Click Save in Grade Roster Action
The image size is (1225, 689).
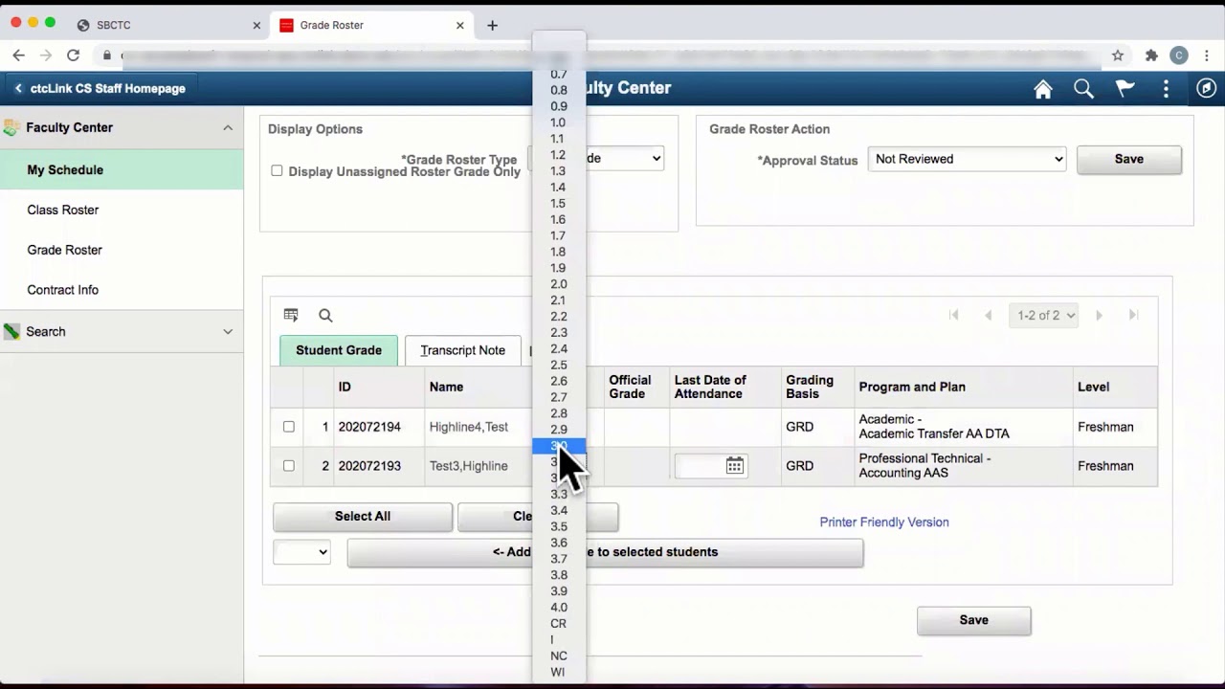[1129, 159]
